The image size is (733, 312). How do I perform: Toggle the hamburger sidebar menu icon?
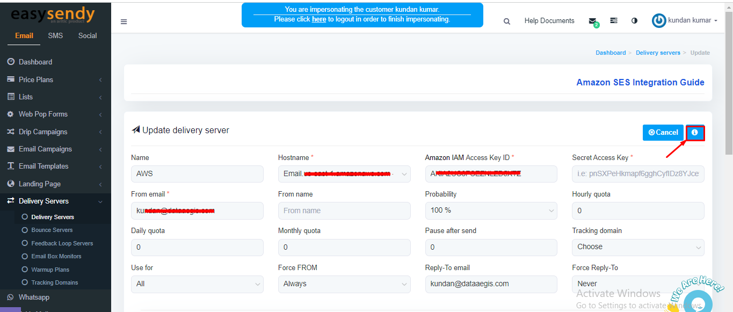tap(124, 21)
